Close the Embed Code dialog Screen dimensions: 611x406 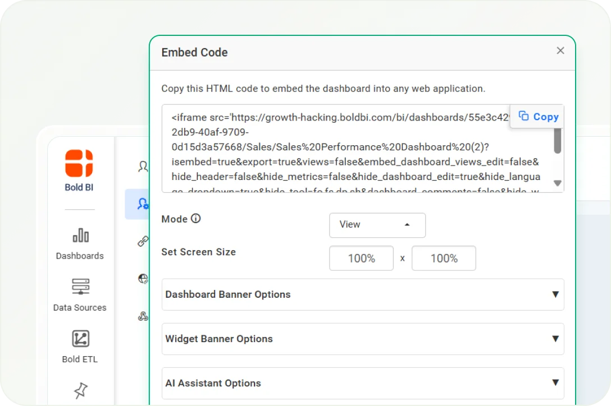click(560, 50)
